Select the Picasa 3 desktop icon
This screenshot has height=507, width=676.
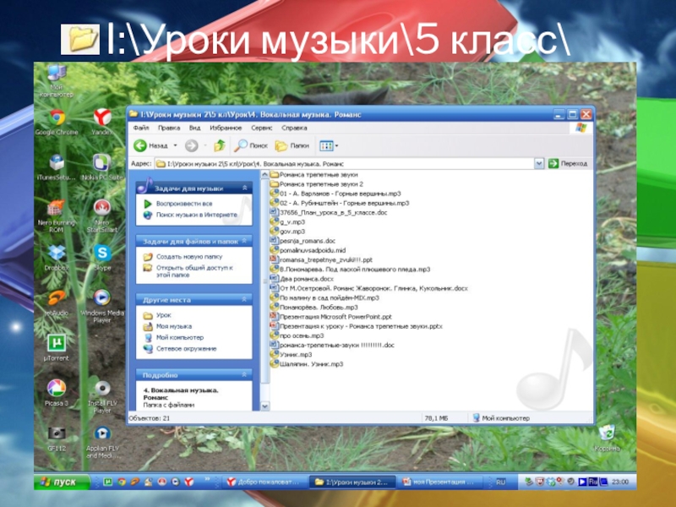pos(56,389)
